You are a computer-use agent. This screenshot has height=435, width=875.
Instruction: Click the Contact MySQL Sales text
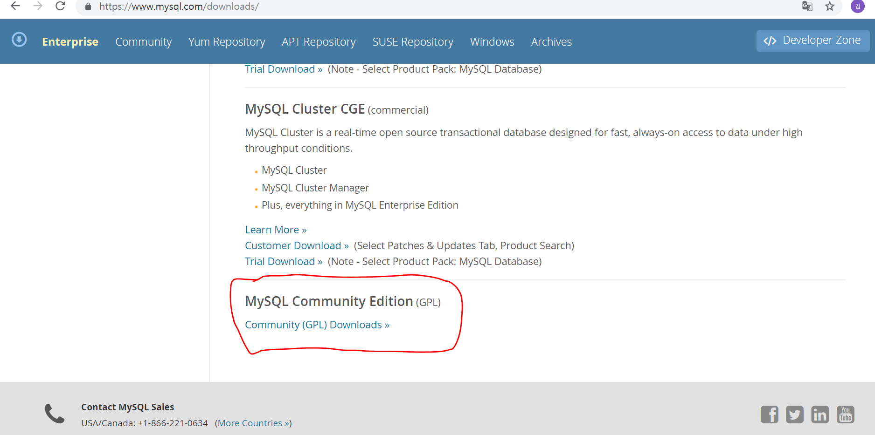coord(127,407)
